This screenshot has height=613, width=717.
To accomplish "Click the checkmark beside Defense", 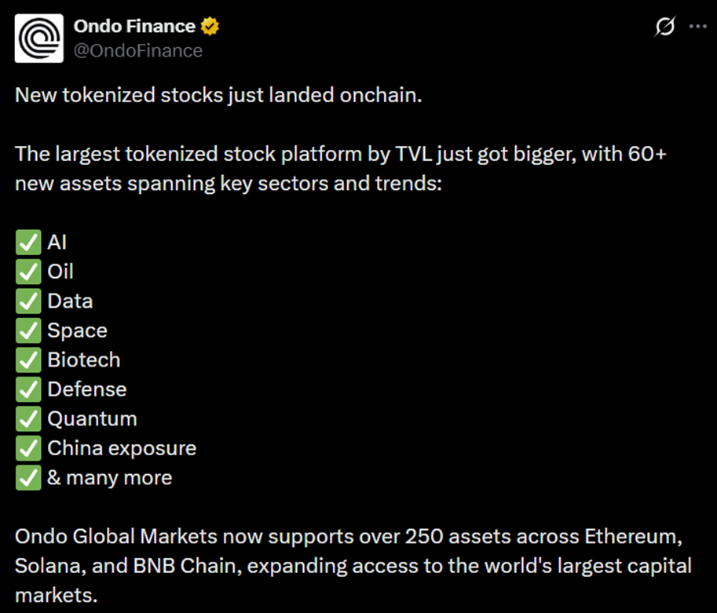I will 28,389.
